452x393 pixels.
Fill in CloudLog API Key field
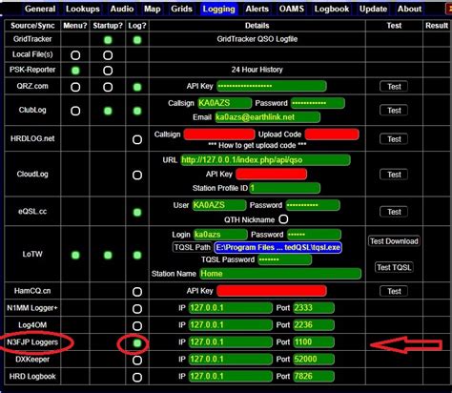(271, 174)
